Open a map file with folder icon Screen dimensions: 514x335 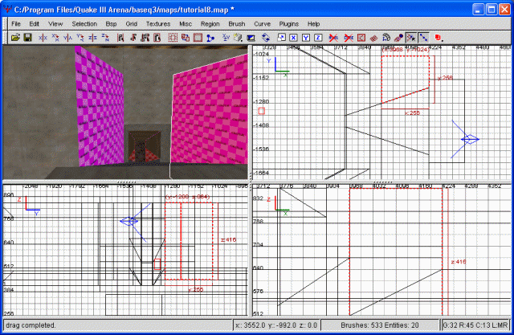(x=15, y=38)
